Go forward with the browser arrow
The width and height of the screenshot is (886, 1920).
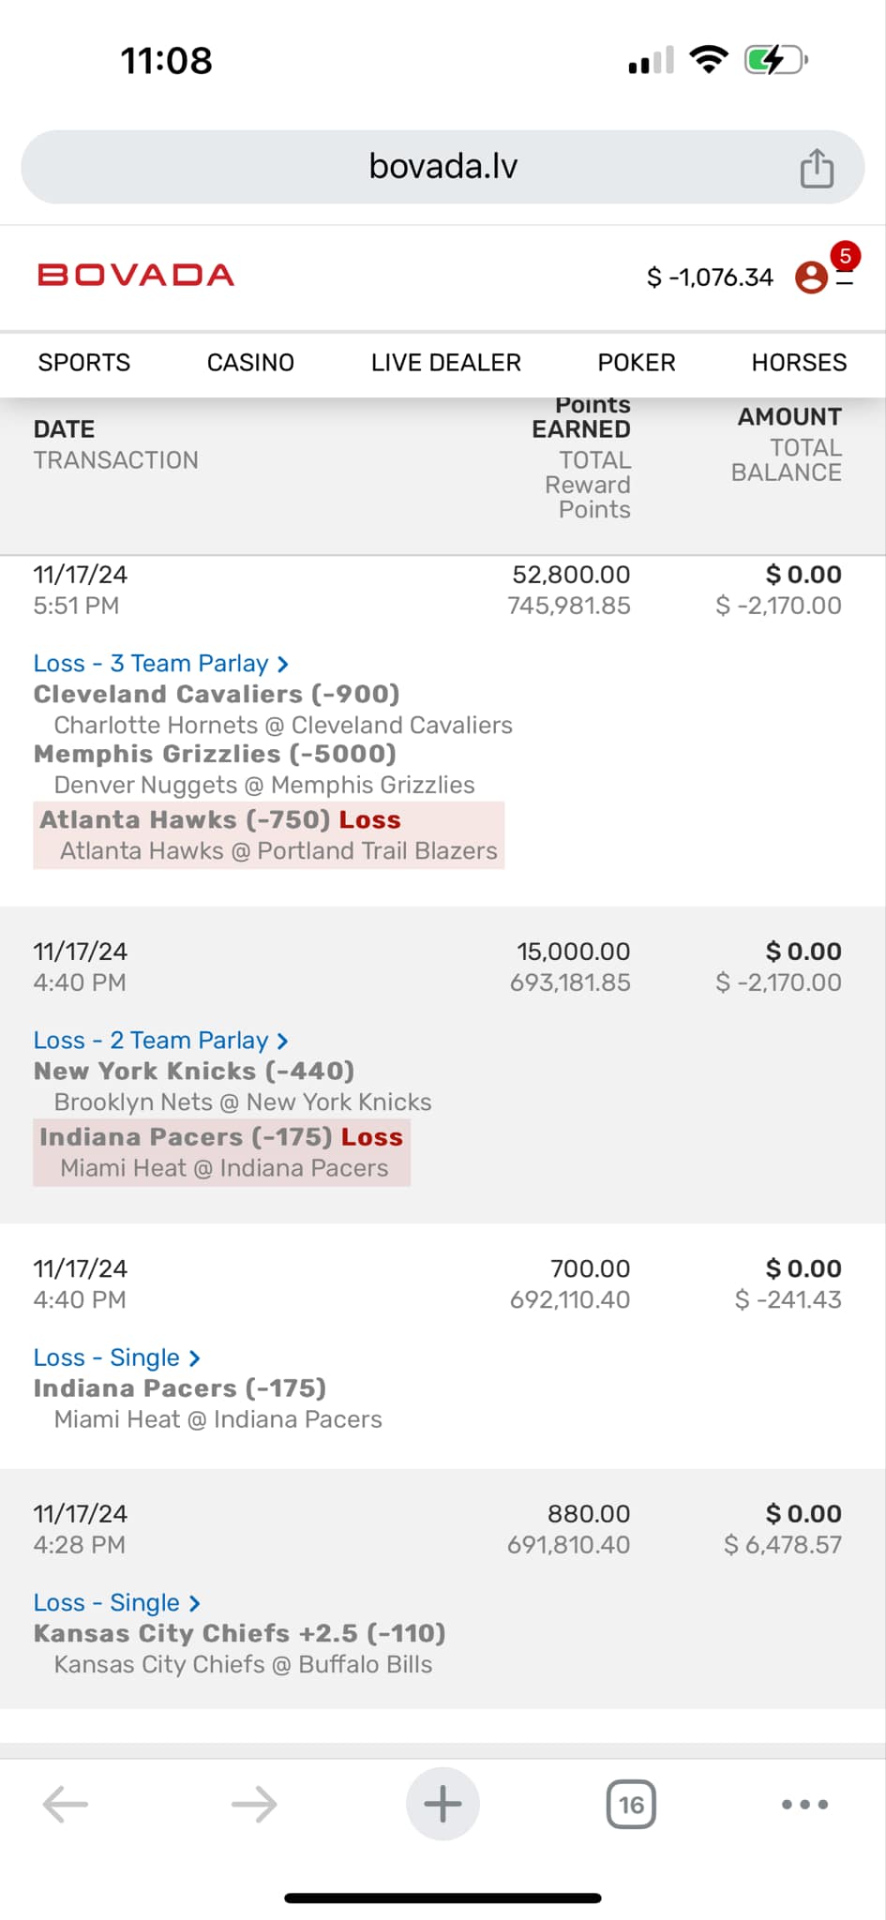254,1804
